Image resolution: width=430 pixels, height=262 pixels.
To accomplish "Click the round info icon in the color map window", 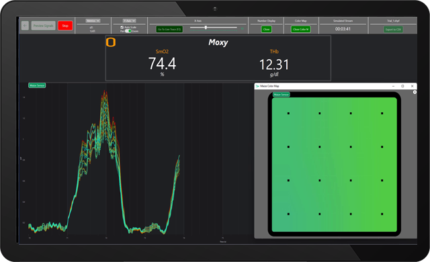I will click(x=415, y=92).
